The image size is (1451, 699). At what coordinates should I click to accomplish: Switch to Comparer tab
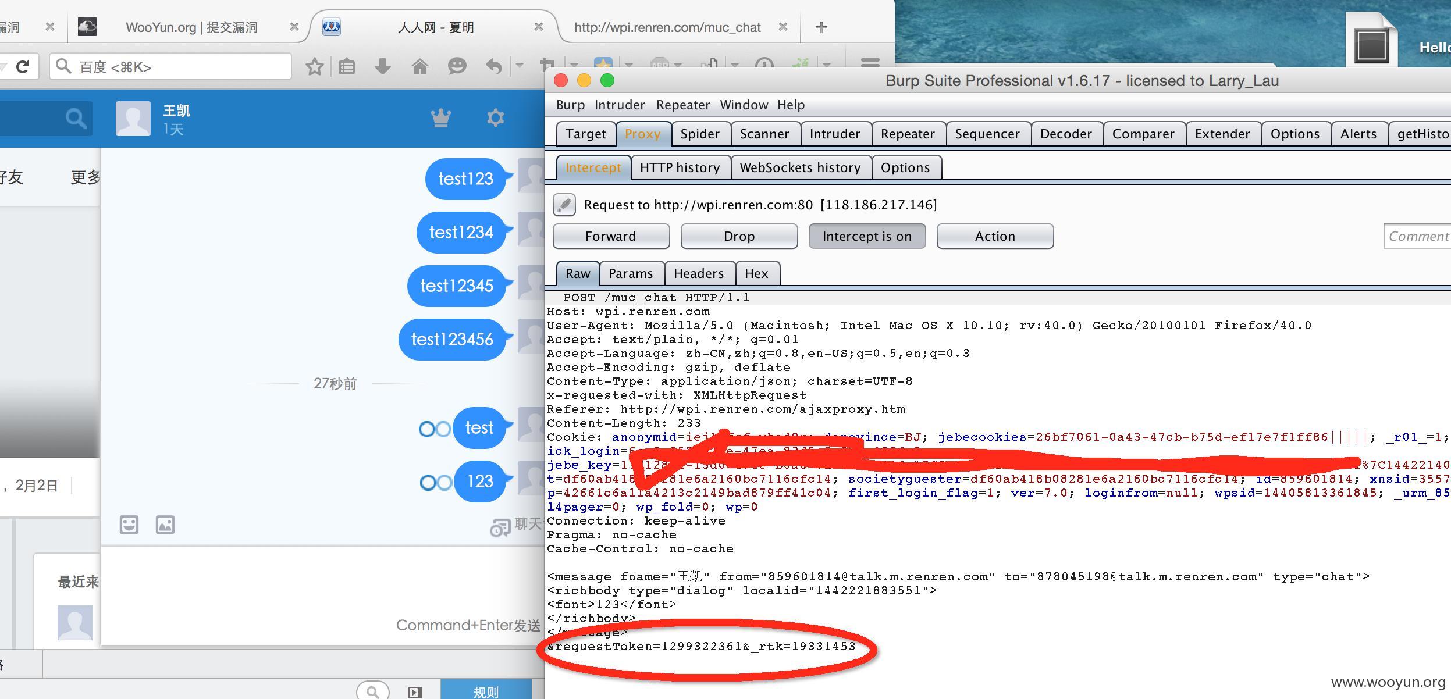1143,134
